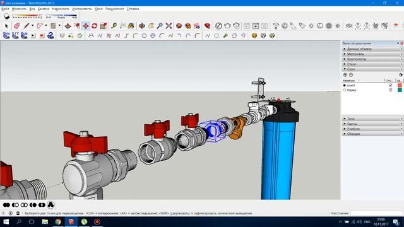Viewport: 404px width, 227px height.
Task: Expand the Стили panel
Action: 372,64
